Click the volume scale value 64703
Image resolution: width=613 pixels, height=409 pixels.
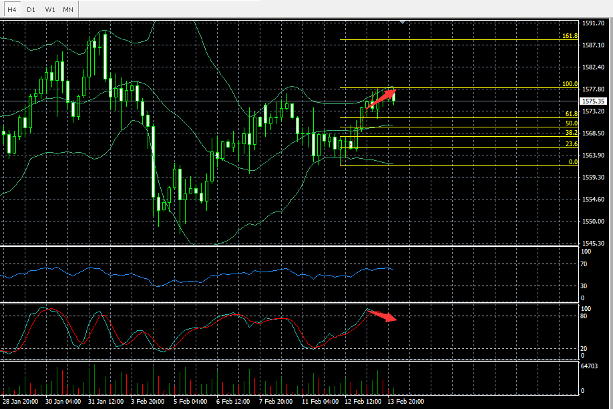tap(589, 366)
